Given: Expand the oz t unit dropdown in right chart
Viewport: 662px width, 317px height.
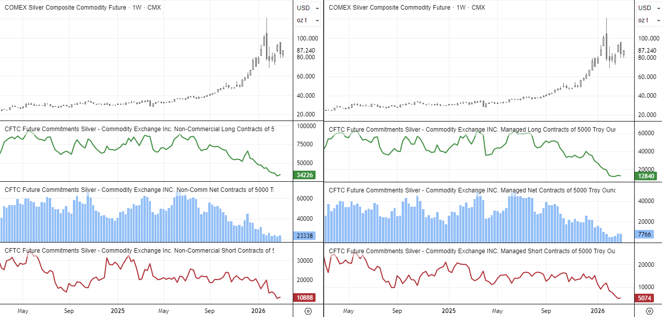Looking at the screenshot, I should [x=649, y=20].
